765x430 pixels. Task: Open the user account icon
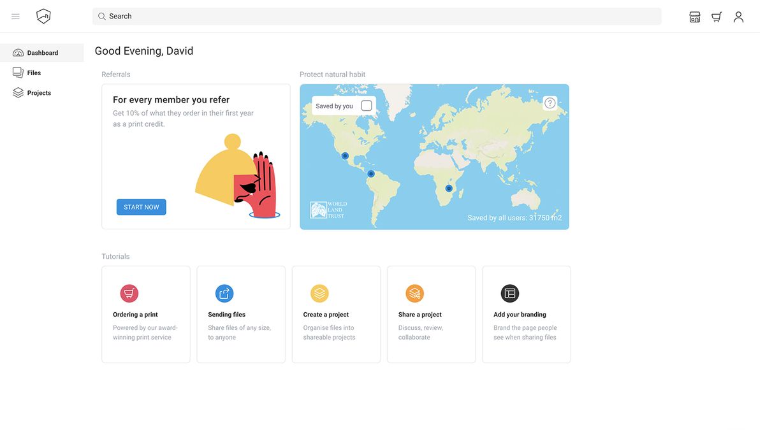pyautogui.click(x=738, y=16)
